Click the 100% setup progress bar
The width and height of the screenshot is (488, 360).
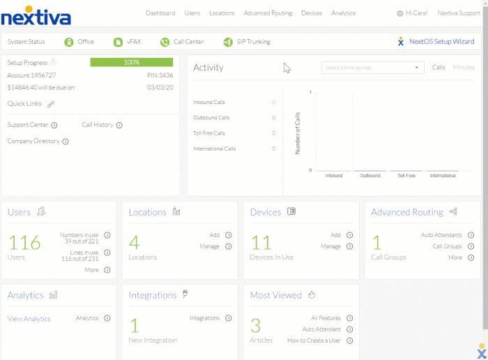click(x=132, y=62)
